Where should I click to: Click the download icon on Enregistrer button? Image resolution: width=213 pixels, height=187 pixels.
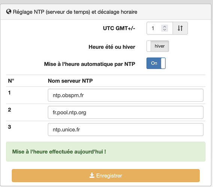click(x=92, y=175)
